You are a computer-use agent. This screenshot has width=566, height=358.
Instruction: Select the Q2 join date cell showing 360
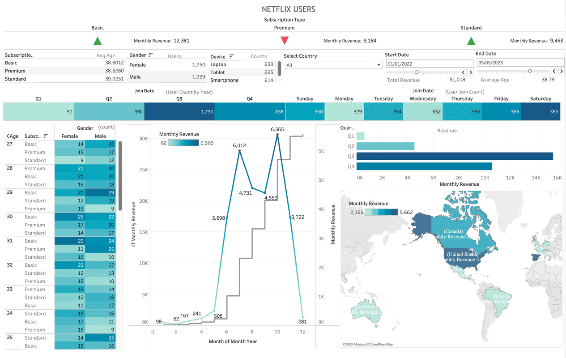pos(109,111)
